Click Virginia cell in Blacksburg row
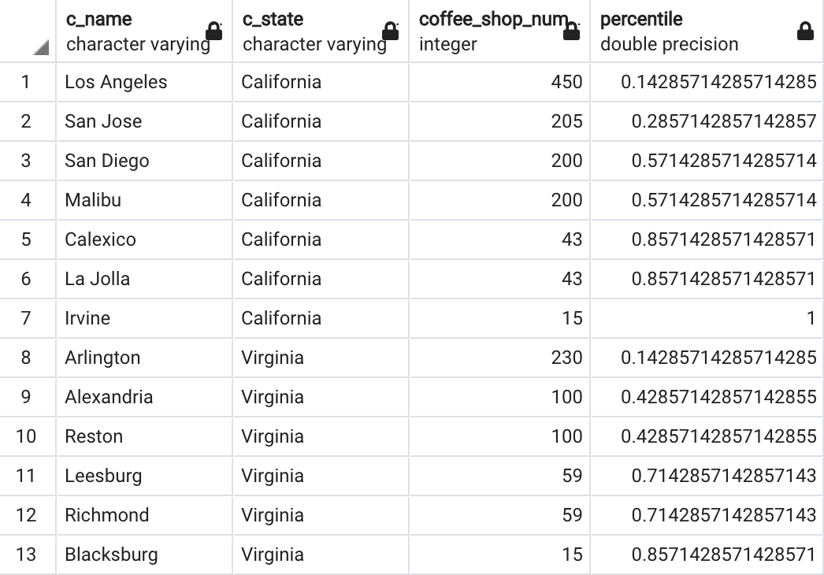 pyautogui.click(x=321, y=555)
